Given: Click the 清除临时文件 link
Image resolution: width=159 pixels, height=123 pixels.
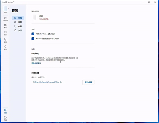Looking at the screenshot, I should [36, 63].
